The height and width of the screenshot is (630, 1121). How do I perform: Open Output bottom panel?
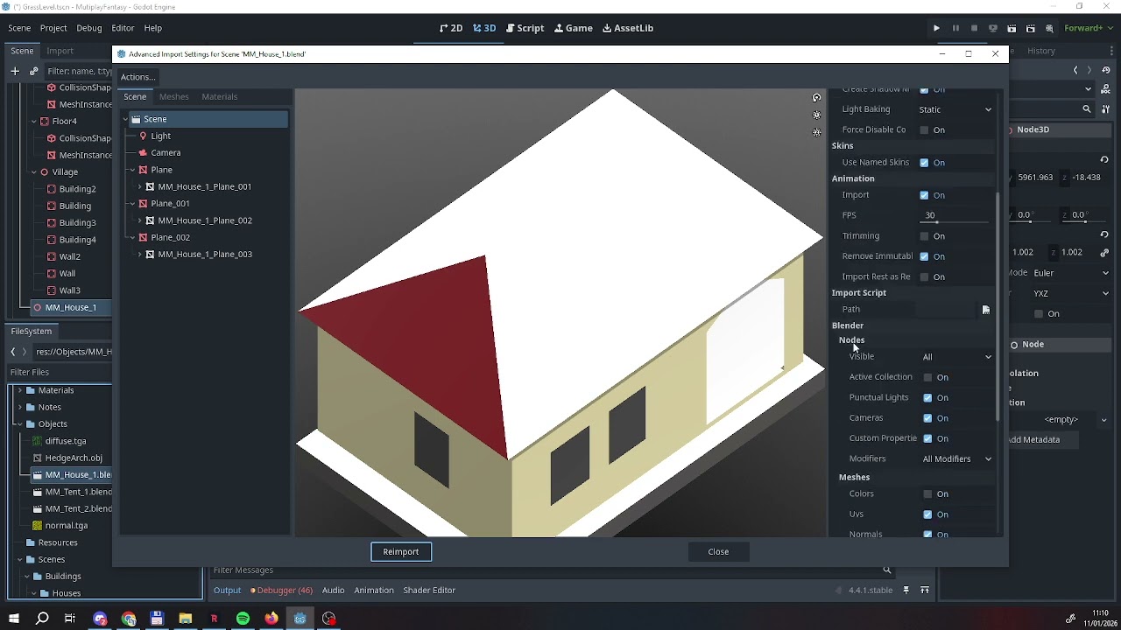click(x=227, y=591)
